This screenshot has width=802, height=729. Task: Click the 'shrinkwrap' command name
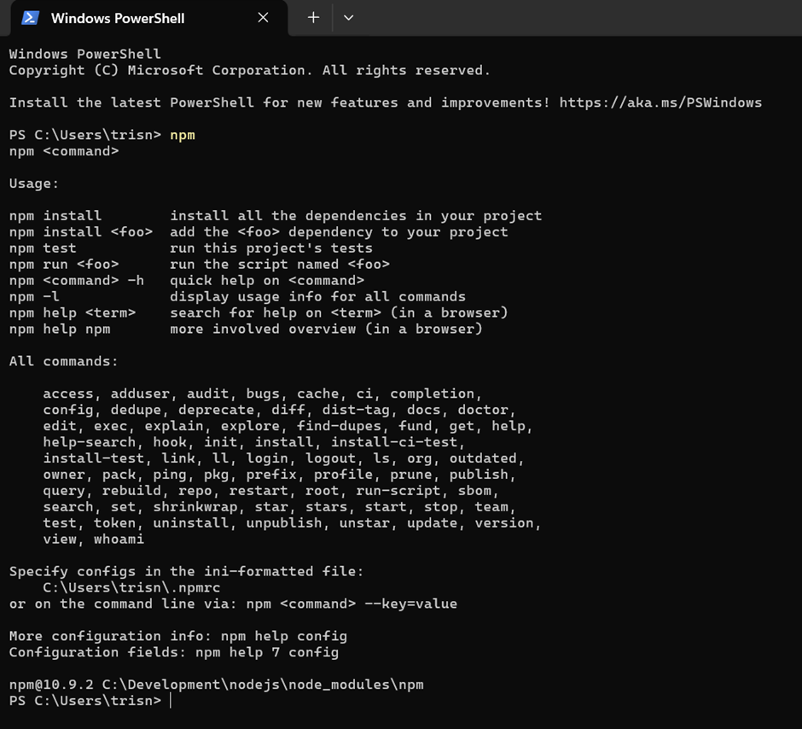pos(195,507)
